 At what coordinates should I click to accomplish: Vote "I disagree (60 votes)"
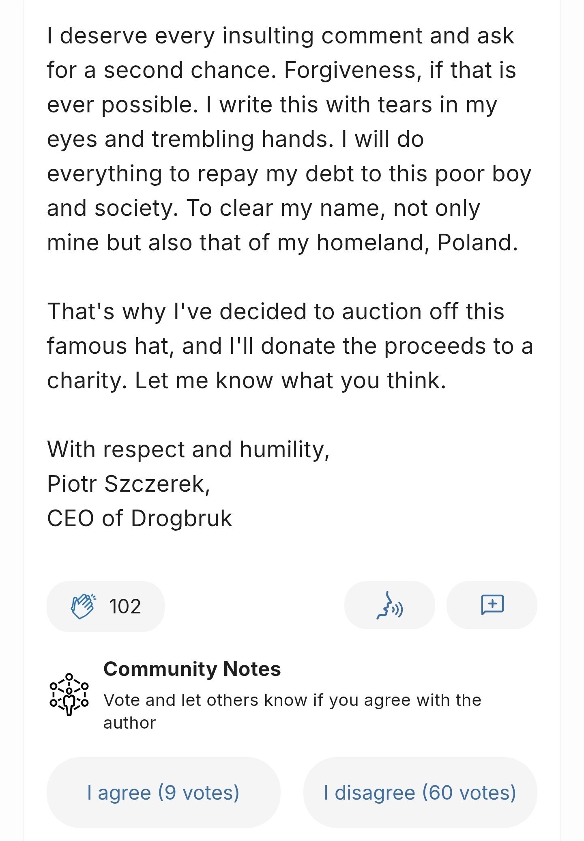[420, 792]
